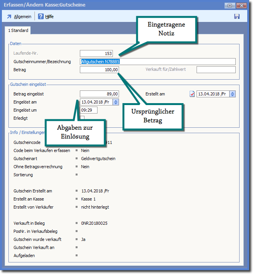Click the Betrag field showing 100,00
Viewport: 253px width, 274px height.
click(99, 70)
